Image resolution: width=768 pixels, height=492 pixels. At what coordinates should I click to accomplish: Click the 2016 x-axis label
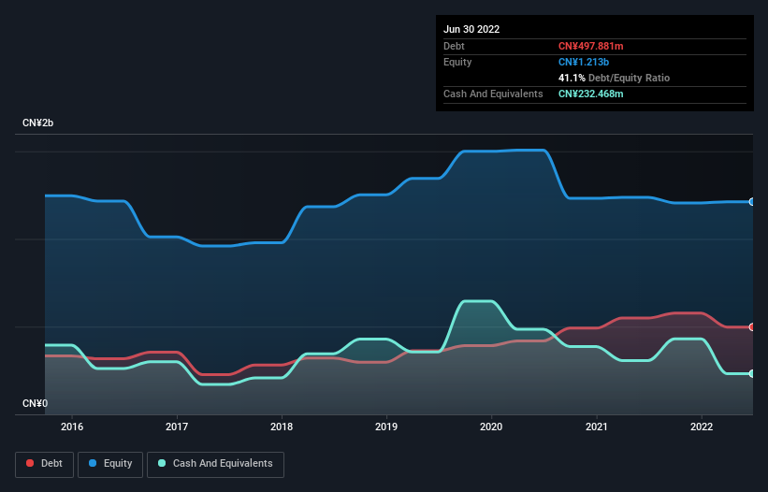pos(72,427)
